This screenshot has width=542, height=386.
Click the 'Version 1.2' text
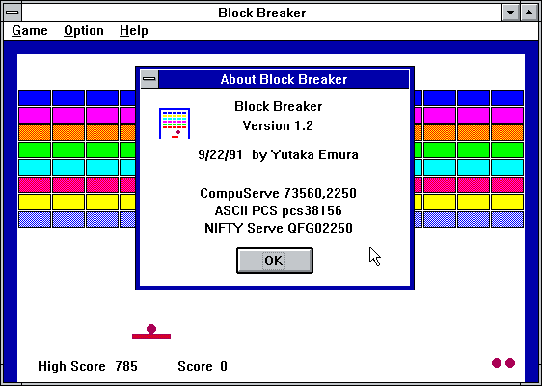point(278,125)
